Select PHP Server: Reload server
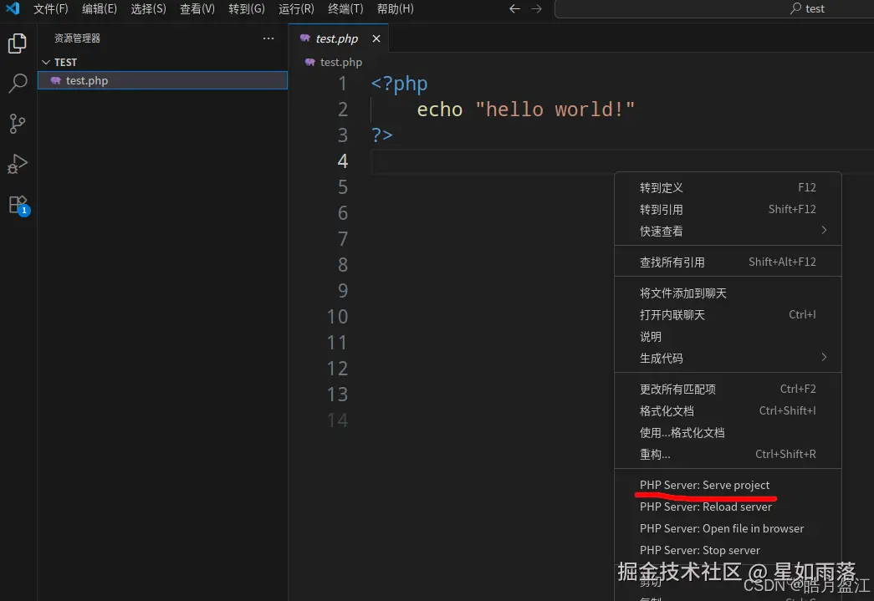The height and width of the screenshot is (601, 874). point(728,507)
